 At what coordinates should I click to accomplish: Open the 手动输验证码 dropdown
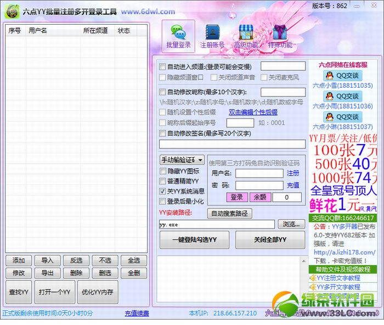182,160
